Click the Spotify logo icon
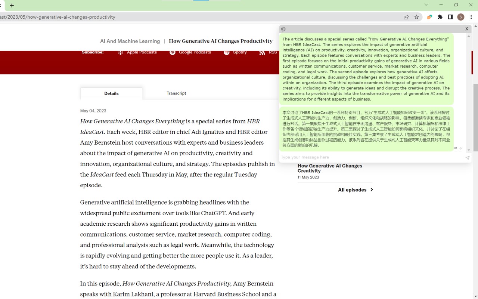The image size is (478, 299). pyautogui.click(x=226, y=52)
